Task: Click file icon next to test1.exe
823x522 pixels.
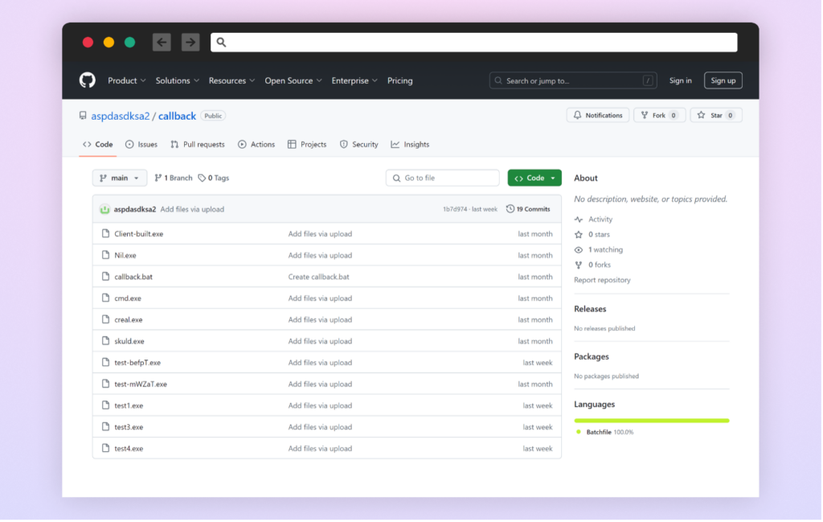Action: pos(105,406)
